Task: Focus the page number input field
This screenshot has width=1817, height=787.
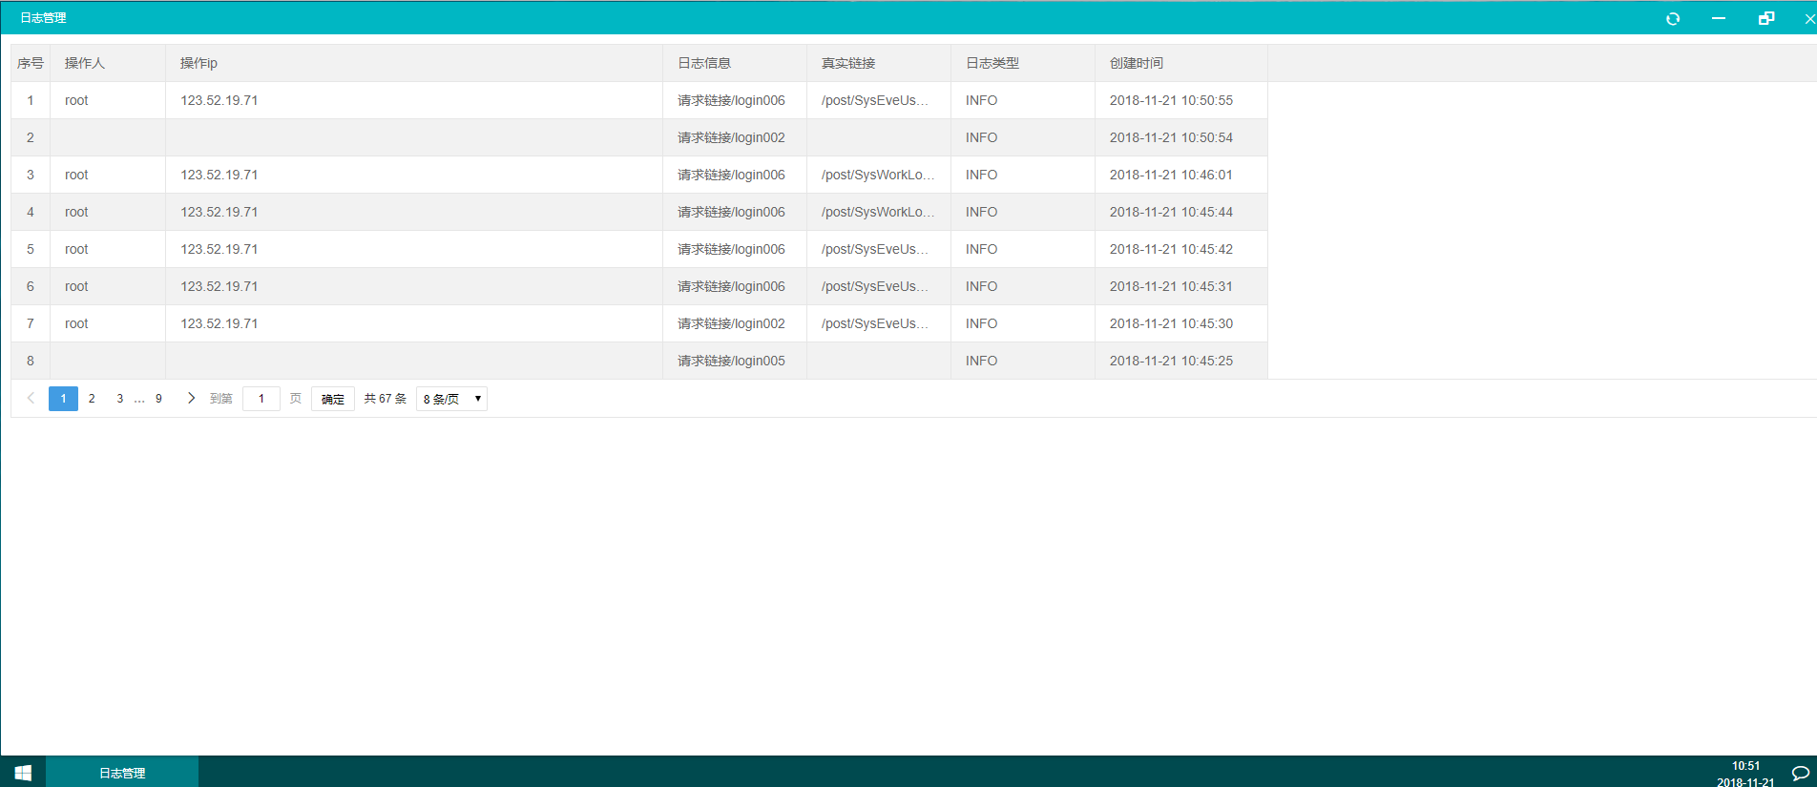Action: [261, 399]
